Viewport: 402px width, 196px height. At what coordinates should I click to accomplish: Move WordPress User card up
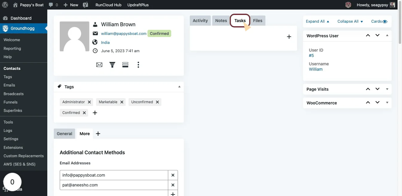click(368, 36)
